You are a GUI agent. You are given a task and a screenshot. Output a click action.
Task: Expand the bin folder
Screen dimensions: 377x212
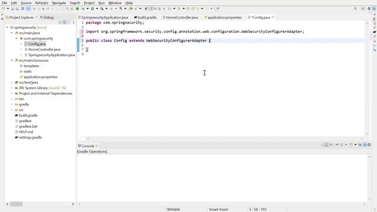coord(12,99)
